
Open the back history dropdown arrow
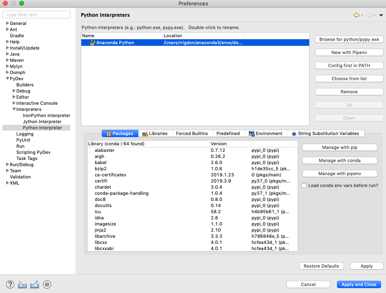click(362, 16)
